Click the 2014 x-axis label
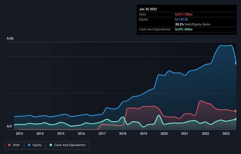The width and height of the screenshot is (241, 154). click(40, 134)
